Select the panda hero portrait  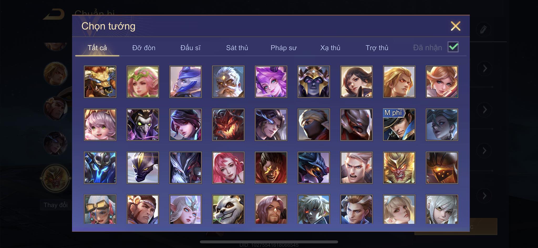pyautogui.click(x=228, y=210)
